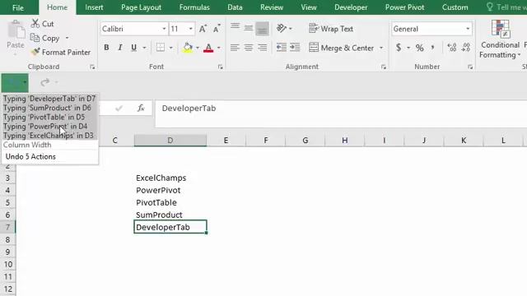Click Decrease Decimal icon
The height and width of the screenshot is (296, 527).
pos(466,48)
